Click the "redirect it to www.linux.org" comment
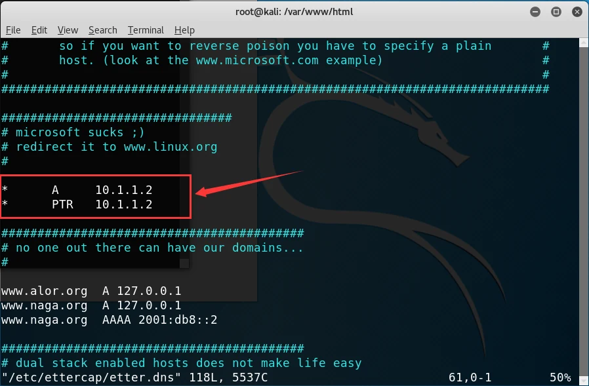Screen dimensions: 589x386 (110, 146)
